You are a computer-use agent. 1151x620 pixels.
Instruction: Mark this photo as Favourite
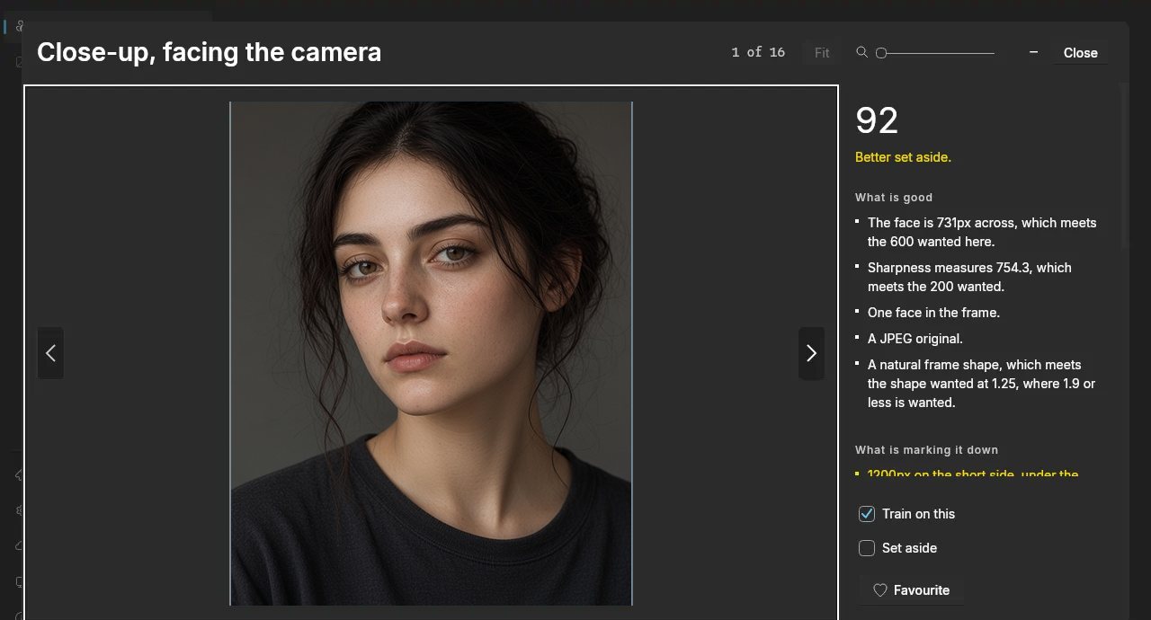[x=912, y=590]
